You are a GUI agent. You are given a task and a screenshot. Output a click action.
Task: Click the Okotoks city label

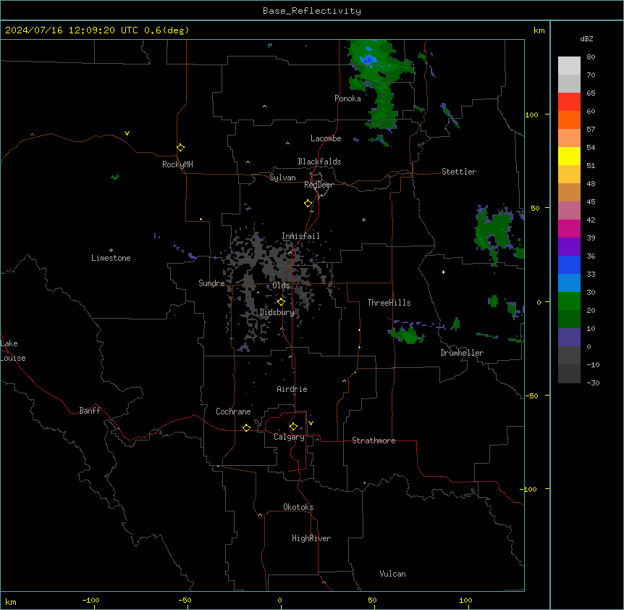(298, 507)
